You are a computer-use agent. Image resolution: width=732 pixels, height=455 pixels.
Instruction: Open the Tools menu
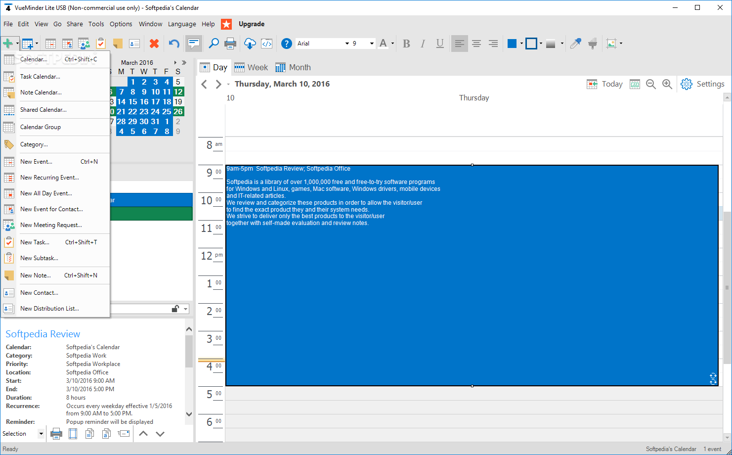[96, 24]
